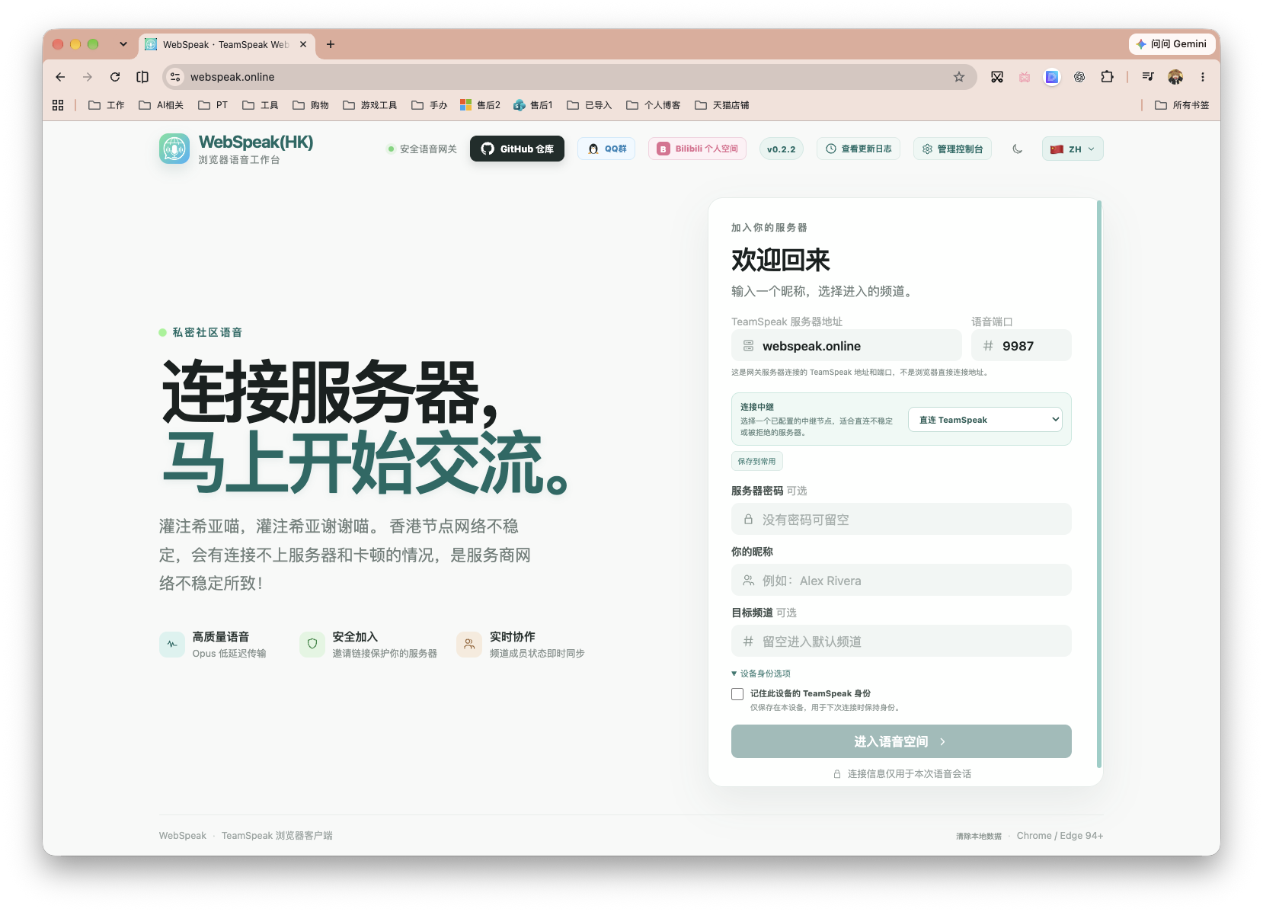Viewport: 1263px width, 912px height.
Task: Open the GitHub 仓库 link
Action: [x=517, y=149]
